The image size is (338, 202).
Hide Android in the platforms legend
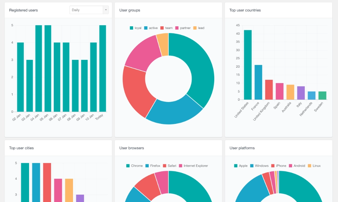coord(297,166)
